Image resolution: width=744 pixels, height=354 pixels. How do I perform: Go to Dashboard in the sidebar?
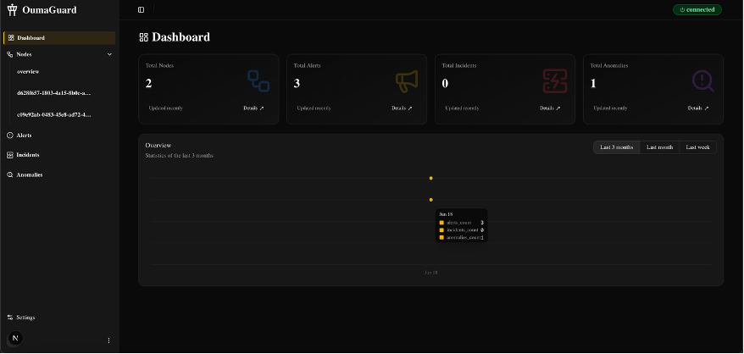point(59,38)
